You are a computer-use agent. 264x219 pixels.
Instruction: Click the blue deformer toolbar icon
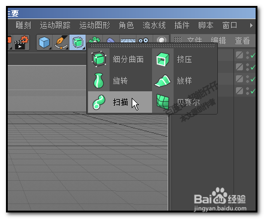pos(111,41)
